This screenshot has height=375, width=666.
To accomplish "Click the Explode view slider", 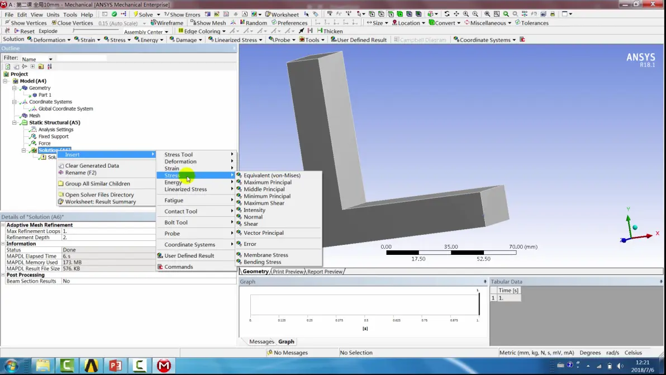I will click(x=96, y=31).
